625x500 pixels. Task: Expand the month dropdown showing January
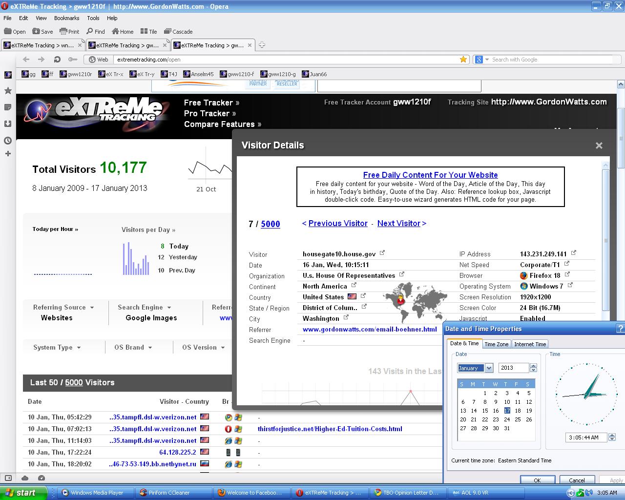click(489, 368)
